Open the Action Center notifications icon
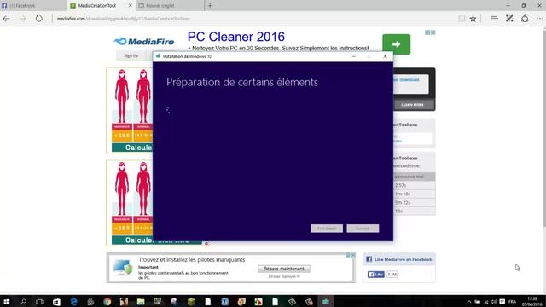 [x=502, y=302]
